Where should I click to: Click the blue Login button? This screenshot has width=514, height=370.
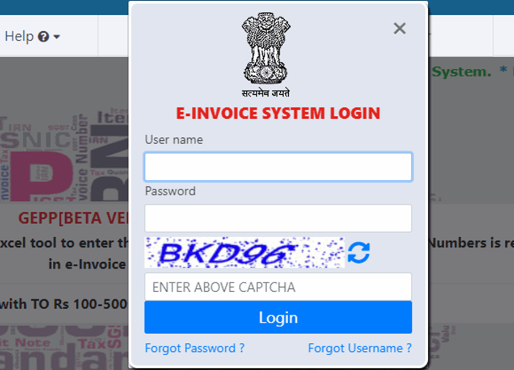tap(278, 317)
